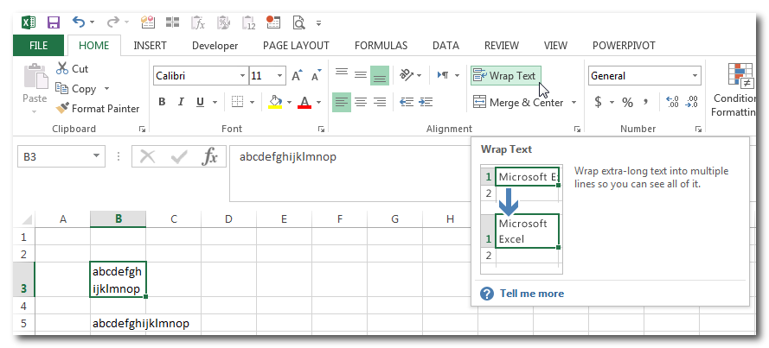Open the FORMULAS ribbon tab
This screenshot has width=769, height=348.
pyautogui.click(x=381, y=46)
